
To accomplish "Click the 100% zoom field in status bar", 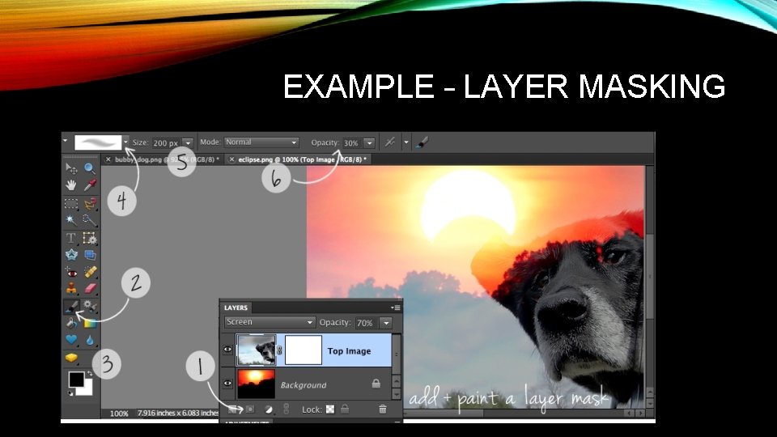I will pyautogui.click(x=119, y=414).
